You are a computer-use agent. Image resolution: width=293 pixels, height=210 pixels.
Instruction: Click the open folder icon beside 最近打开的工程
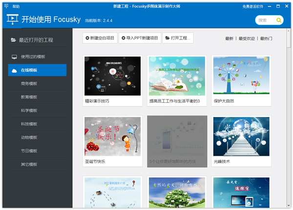[13, 40]
